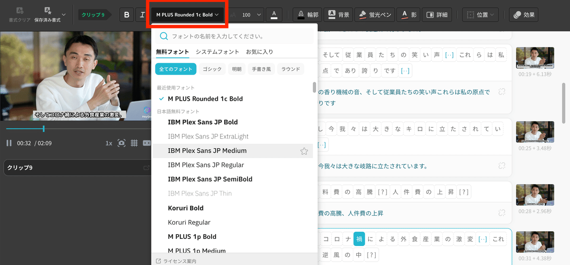The height and width of the screenshot is (265, 570).
Task: Open the thumbnail at 00:25 + 3.48秒
Action: coord(535,132)
